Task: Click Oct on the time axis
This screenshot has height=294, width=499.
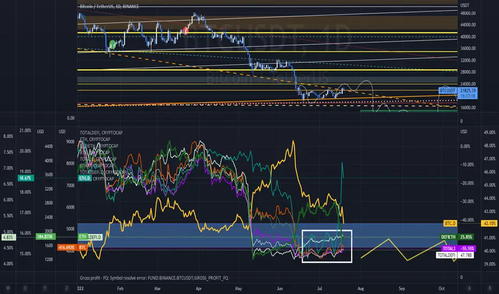Action: (441, 289)
